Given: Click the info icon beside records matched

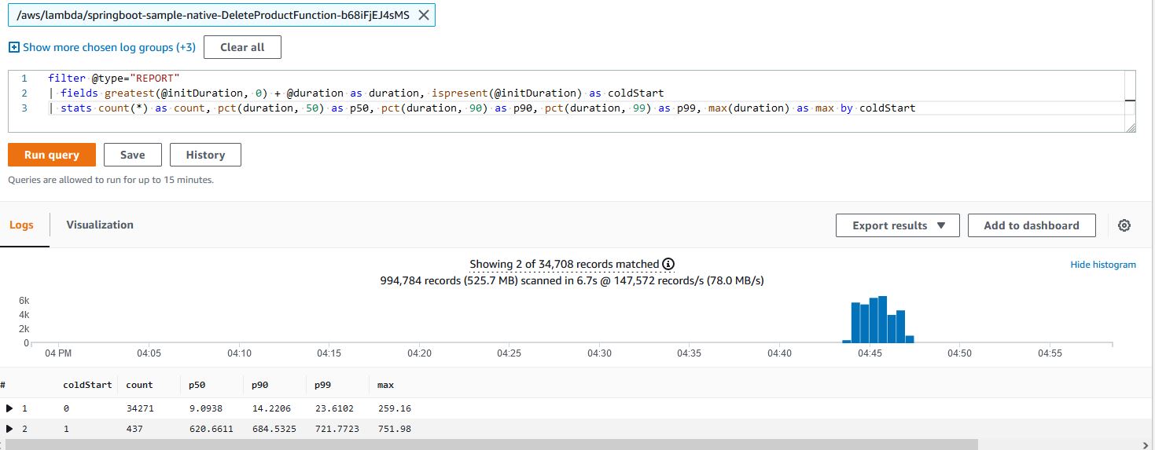Looking at the screenshot, I should point(668,264).
